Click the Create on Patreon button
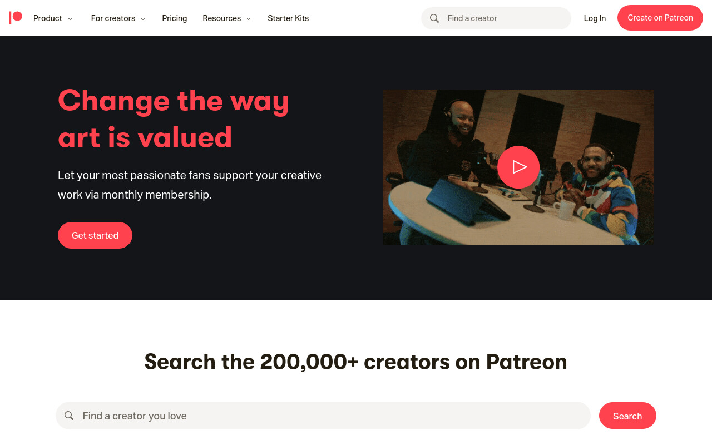 [x=660, y=18]
